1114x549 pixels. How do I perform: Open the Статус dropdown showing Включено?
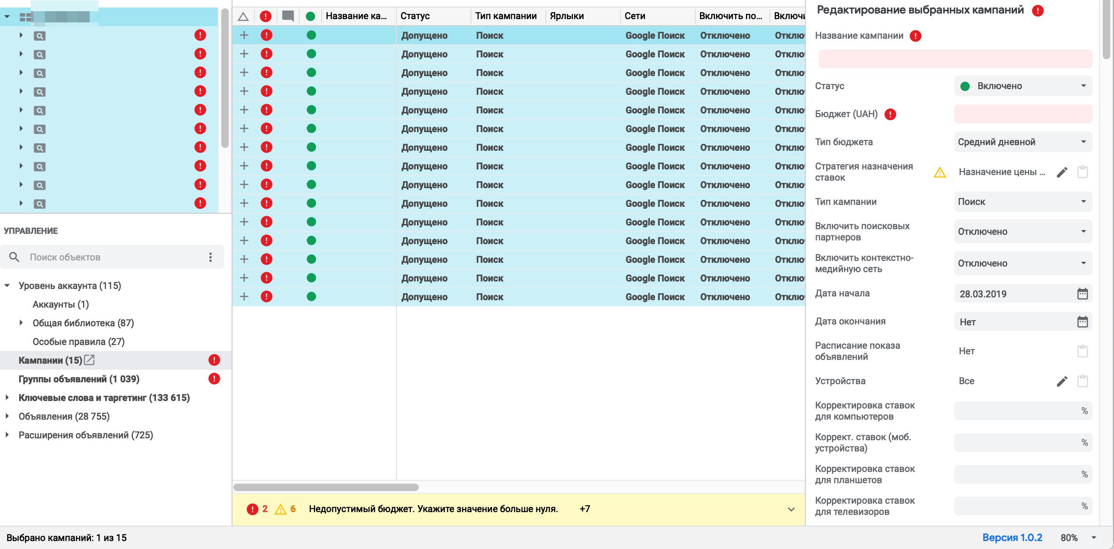point(1022,86)
